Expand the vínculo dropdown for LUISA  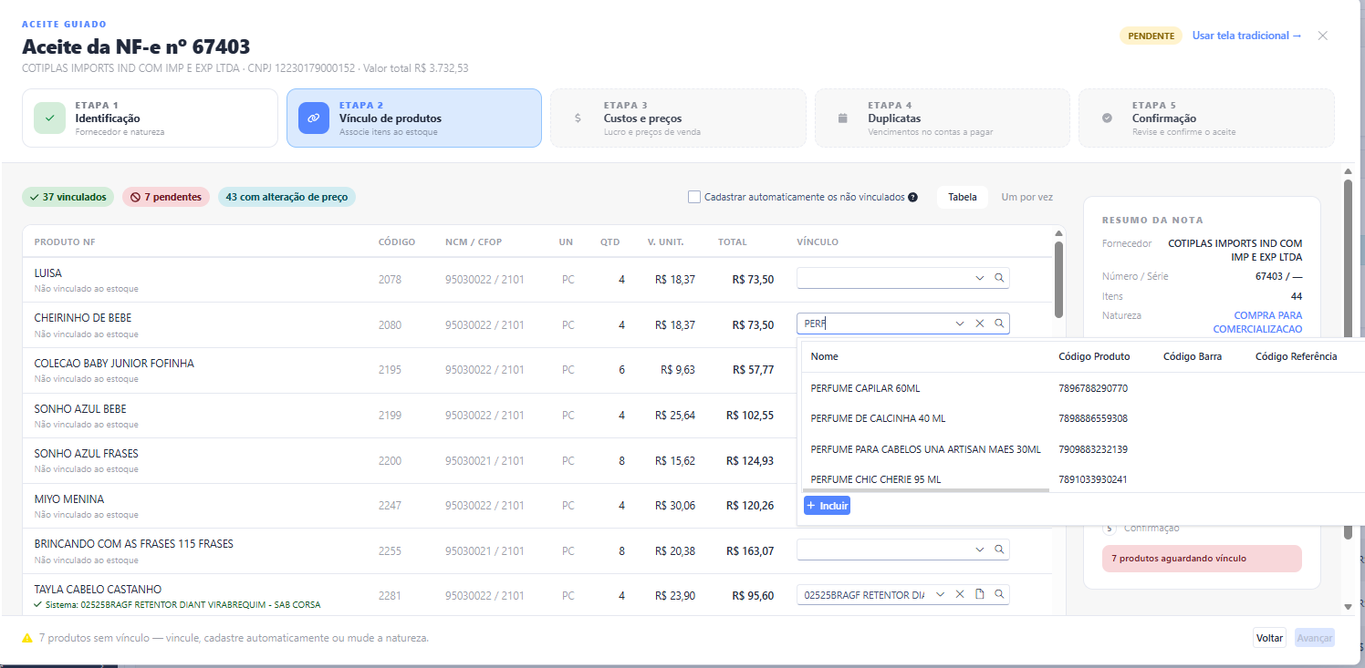click(x=979, y=278)
